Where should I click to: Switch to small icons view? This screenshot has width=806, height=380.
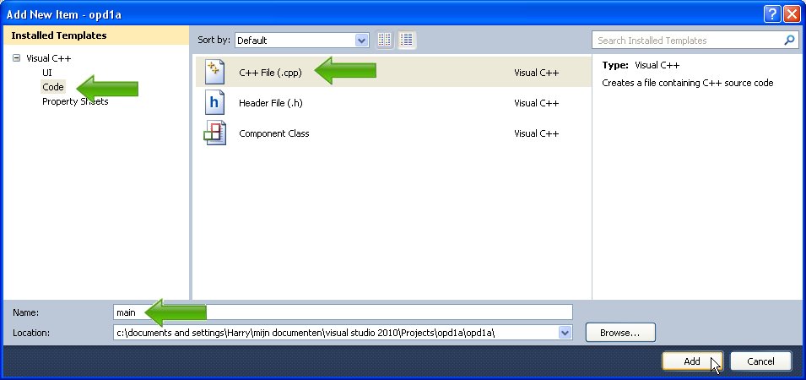point(385,40)
